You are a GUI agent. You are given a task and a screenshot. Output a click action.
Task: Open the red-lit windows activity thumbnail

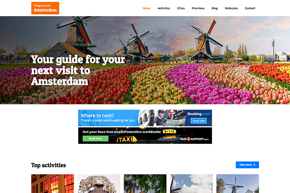[52, 184]
